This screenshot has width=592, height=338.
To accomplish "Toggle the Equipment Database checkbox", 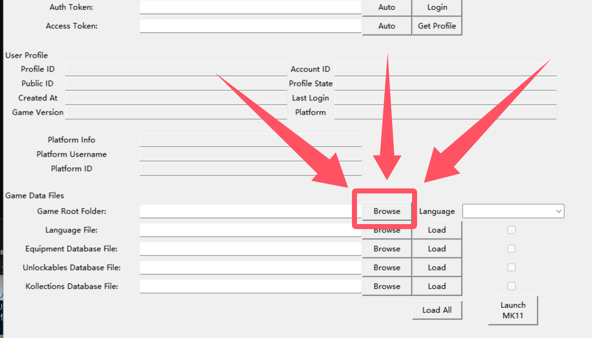I will [x=511, y=249].
